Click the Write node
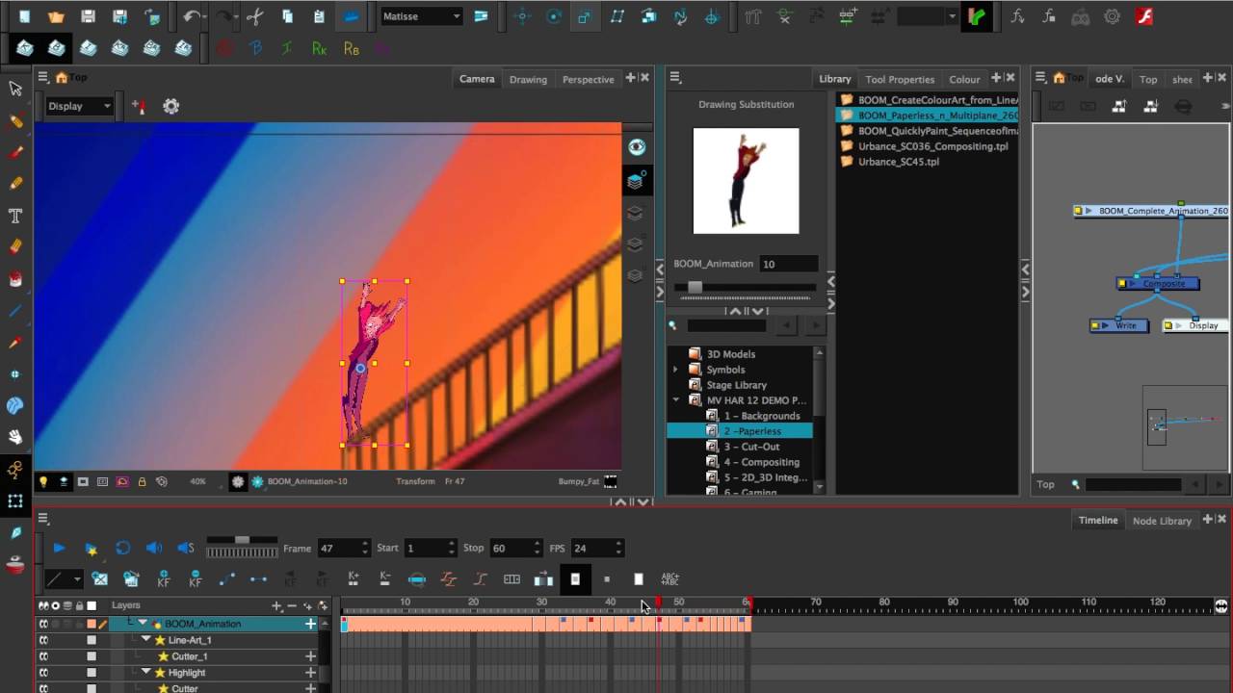The width and height of the screenshot is (1233, 693). [x=1119, y=325]
